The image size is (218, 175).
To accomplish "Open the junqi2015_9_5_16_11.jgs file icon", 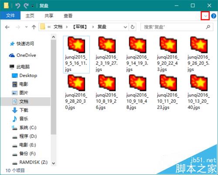I will [76, 45].
